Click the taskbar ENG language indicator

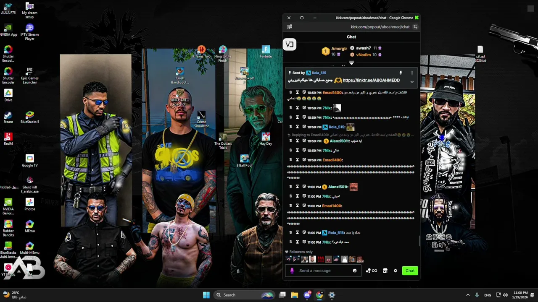pos(488,295)
